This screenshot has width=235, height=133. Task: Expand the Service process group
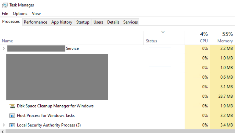pyautogui.click(x=4, y=48)
